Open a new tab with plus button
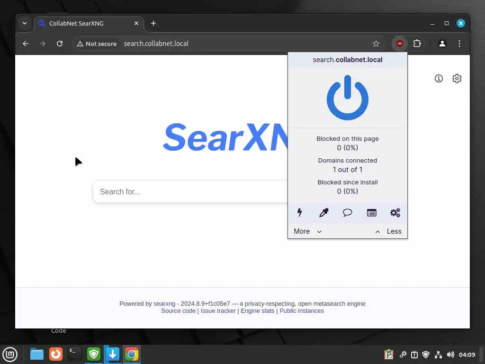Screen dimensions: 485x364 tap(153, 23)
